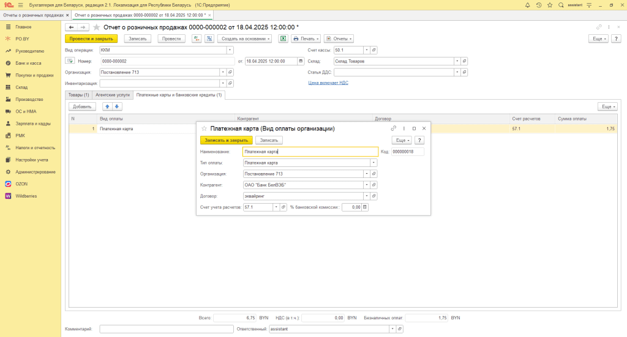The image size is (627, 337).
Task: Switch to the Агентские услуги tab
Action: [113, 95]
